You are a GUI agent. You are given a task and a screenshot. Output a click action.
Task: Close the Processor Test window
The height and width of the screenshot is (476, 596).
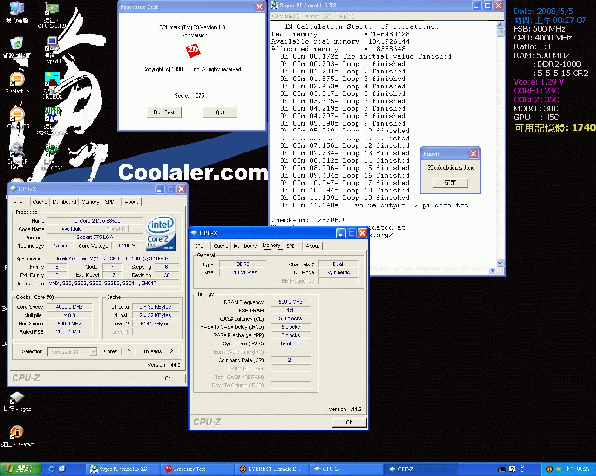(x=259, y=7)
